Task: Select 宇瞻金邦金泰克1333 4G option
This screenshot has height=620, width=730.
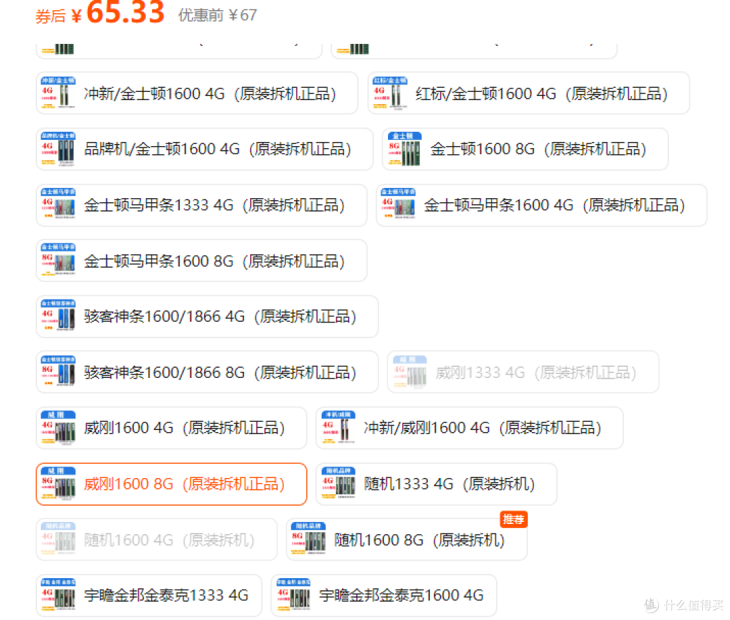Action: coord(149,595)
